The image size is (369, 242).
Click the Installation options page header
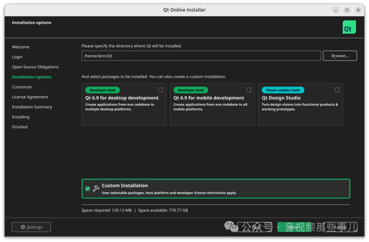pyautogui.click(x=31, y=23)
